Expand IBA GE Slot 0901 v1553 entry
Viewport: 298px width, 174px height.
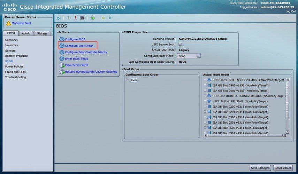tap(205, 90)
